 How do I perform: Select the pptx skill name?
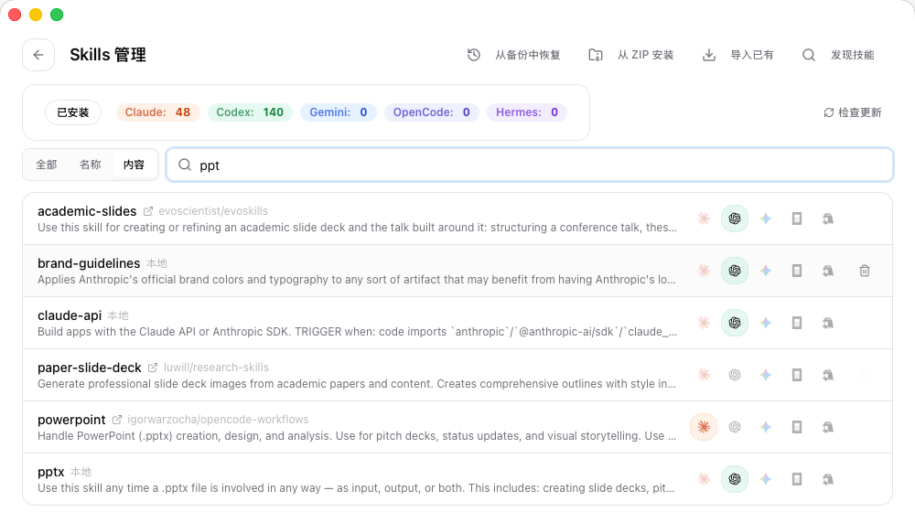[x=50, y=472]
